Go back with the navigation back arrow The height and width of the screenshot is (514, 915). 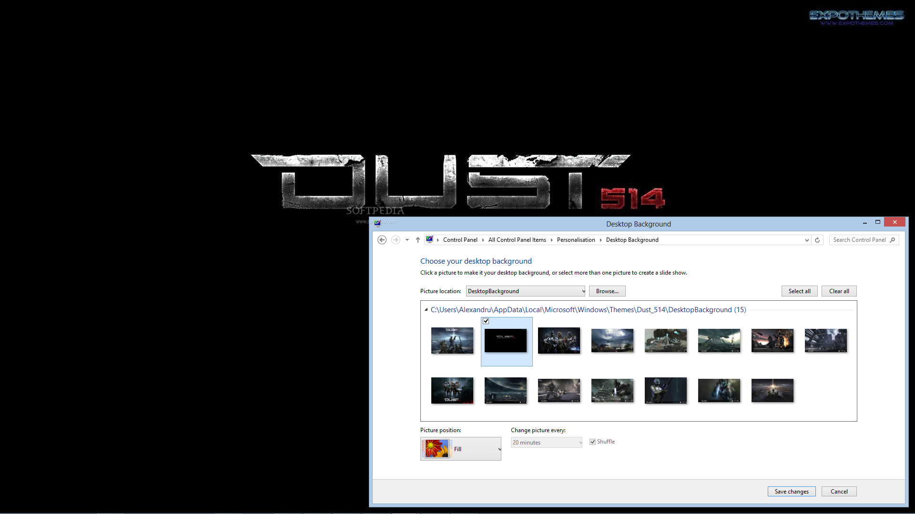(382, 240)
